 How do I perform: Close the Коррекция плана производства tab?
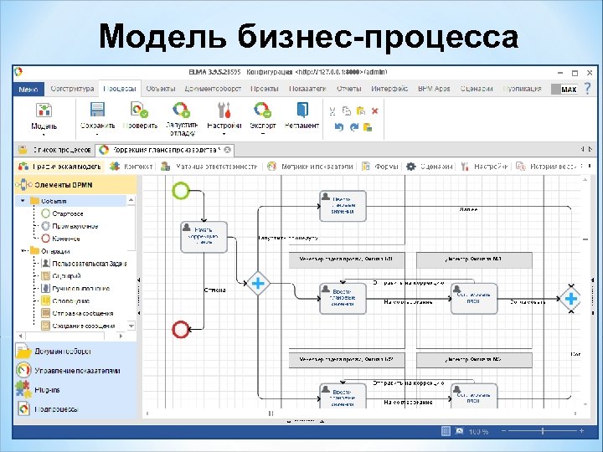click(228, 150)
